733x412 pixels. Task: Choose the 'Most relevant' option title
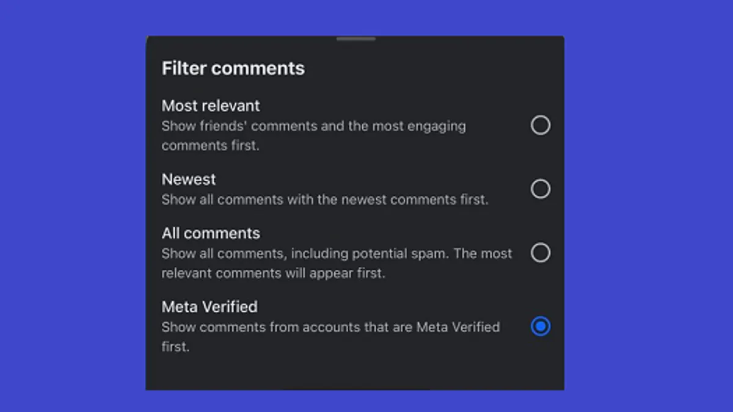[211, 106]
